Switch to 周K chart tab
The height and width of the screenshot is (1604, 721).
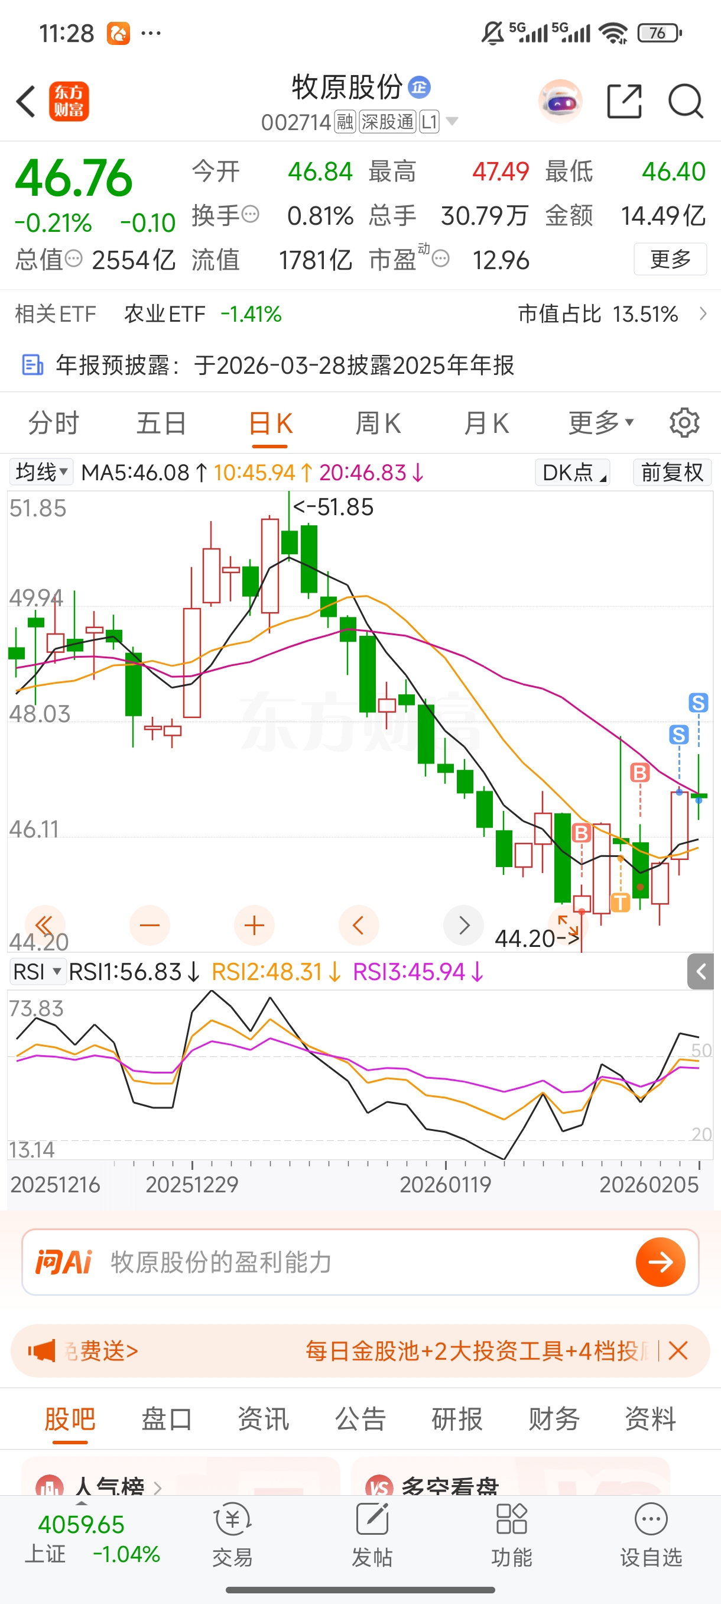point(378,423)
